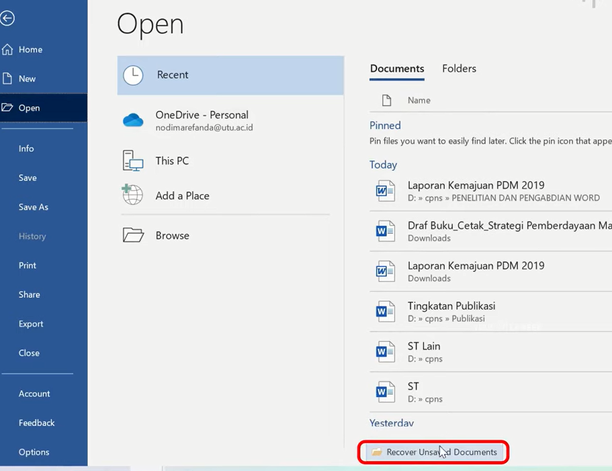Select Add a Place
The image size is (612, 471).
(230, 196)
